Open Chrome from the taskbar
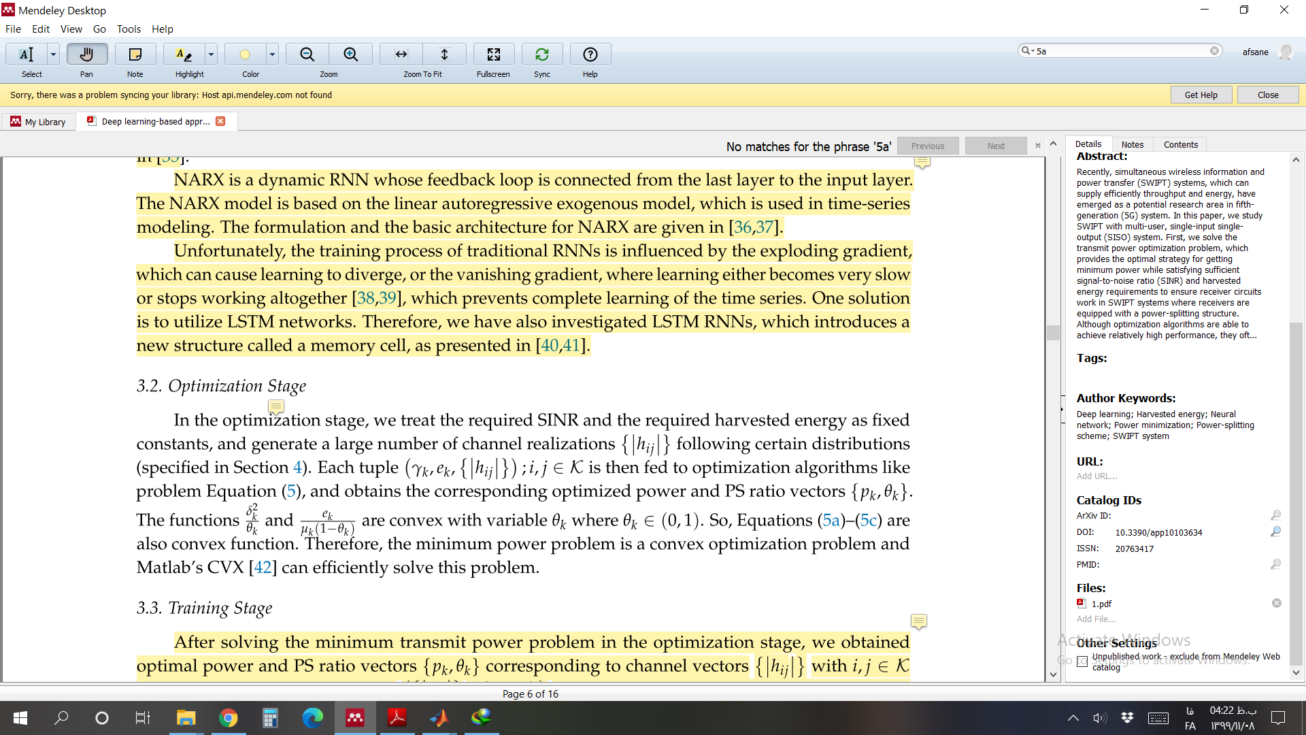This screenshot has height=735, width=1306. coord(228,718)
